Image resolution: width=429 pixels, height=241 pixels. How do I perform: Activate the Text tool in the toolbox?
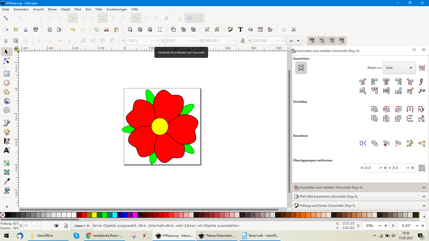point(7,150)
